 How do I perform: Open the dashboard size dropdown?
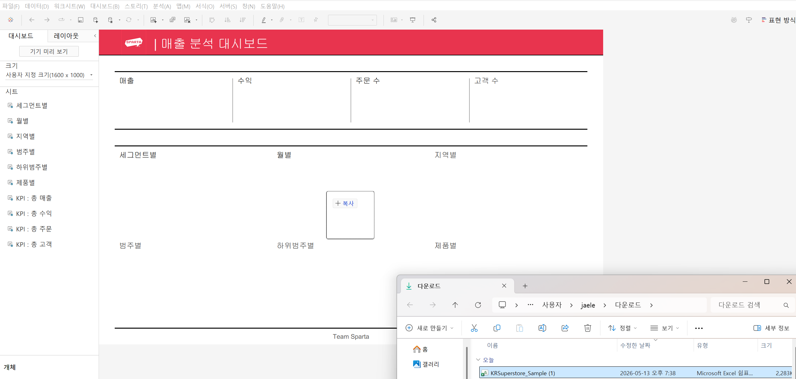tap(49, 75)
